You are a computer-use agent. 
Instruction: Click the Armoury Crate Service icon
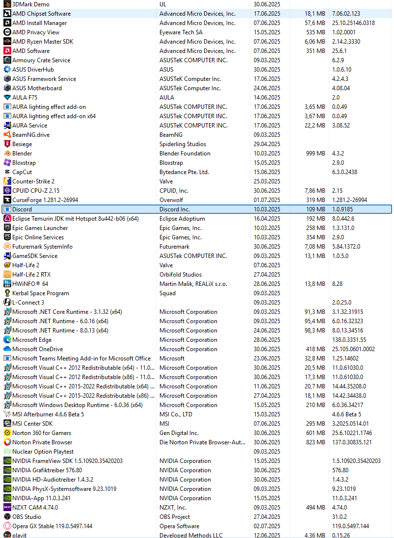(7, 60)
